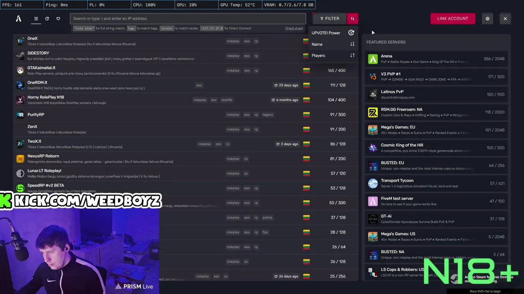Open the settings gear icon
Viewport: 524px width, 294px height.
click(487, 18)
